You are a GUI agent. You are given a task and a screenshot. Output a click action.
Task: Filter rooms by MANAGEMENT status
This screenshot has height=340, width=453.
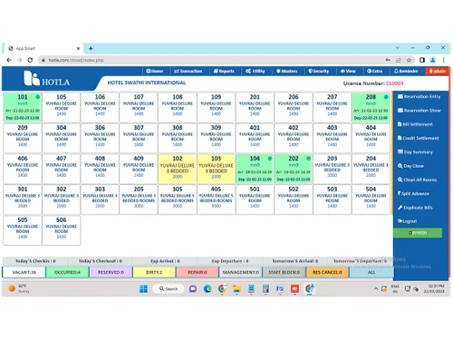tap(241, 272)
